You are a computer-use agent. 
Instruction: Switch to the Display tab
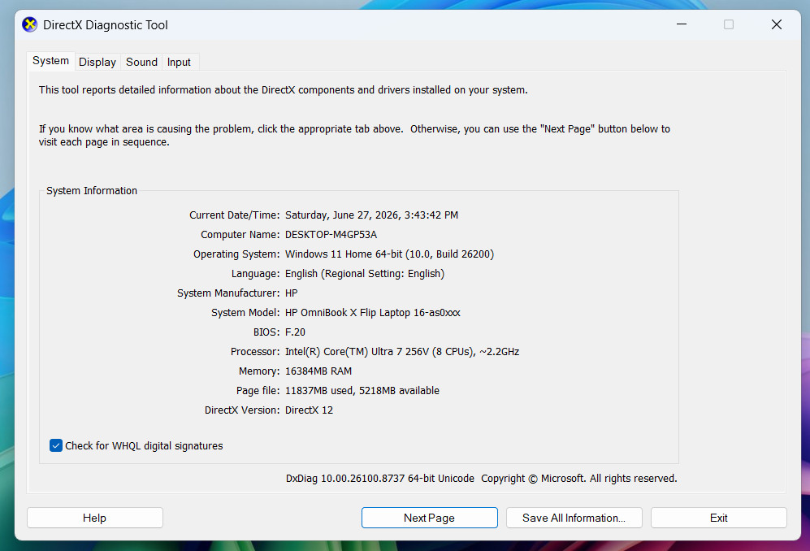tap(97, 62)
